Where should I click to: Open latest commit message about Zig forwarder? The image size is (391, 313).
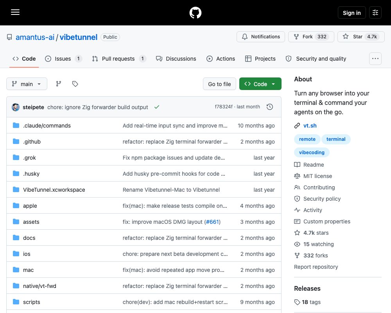[97, 107]
